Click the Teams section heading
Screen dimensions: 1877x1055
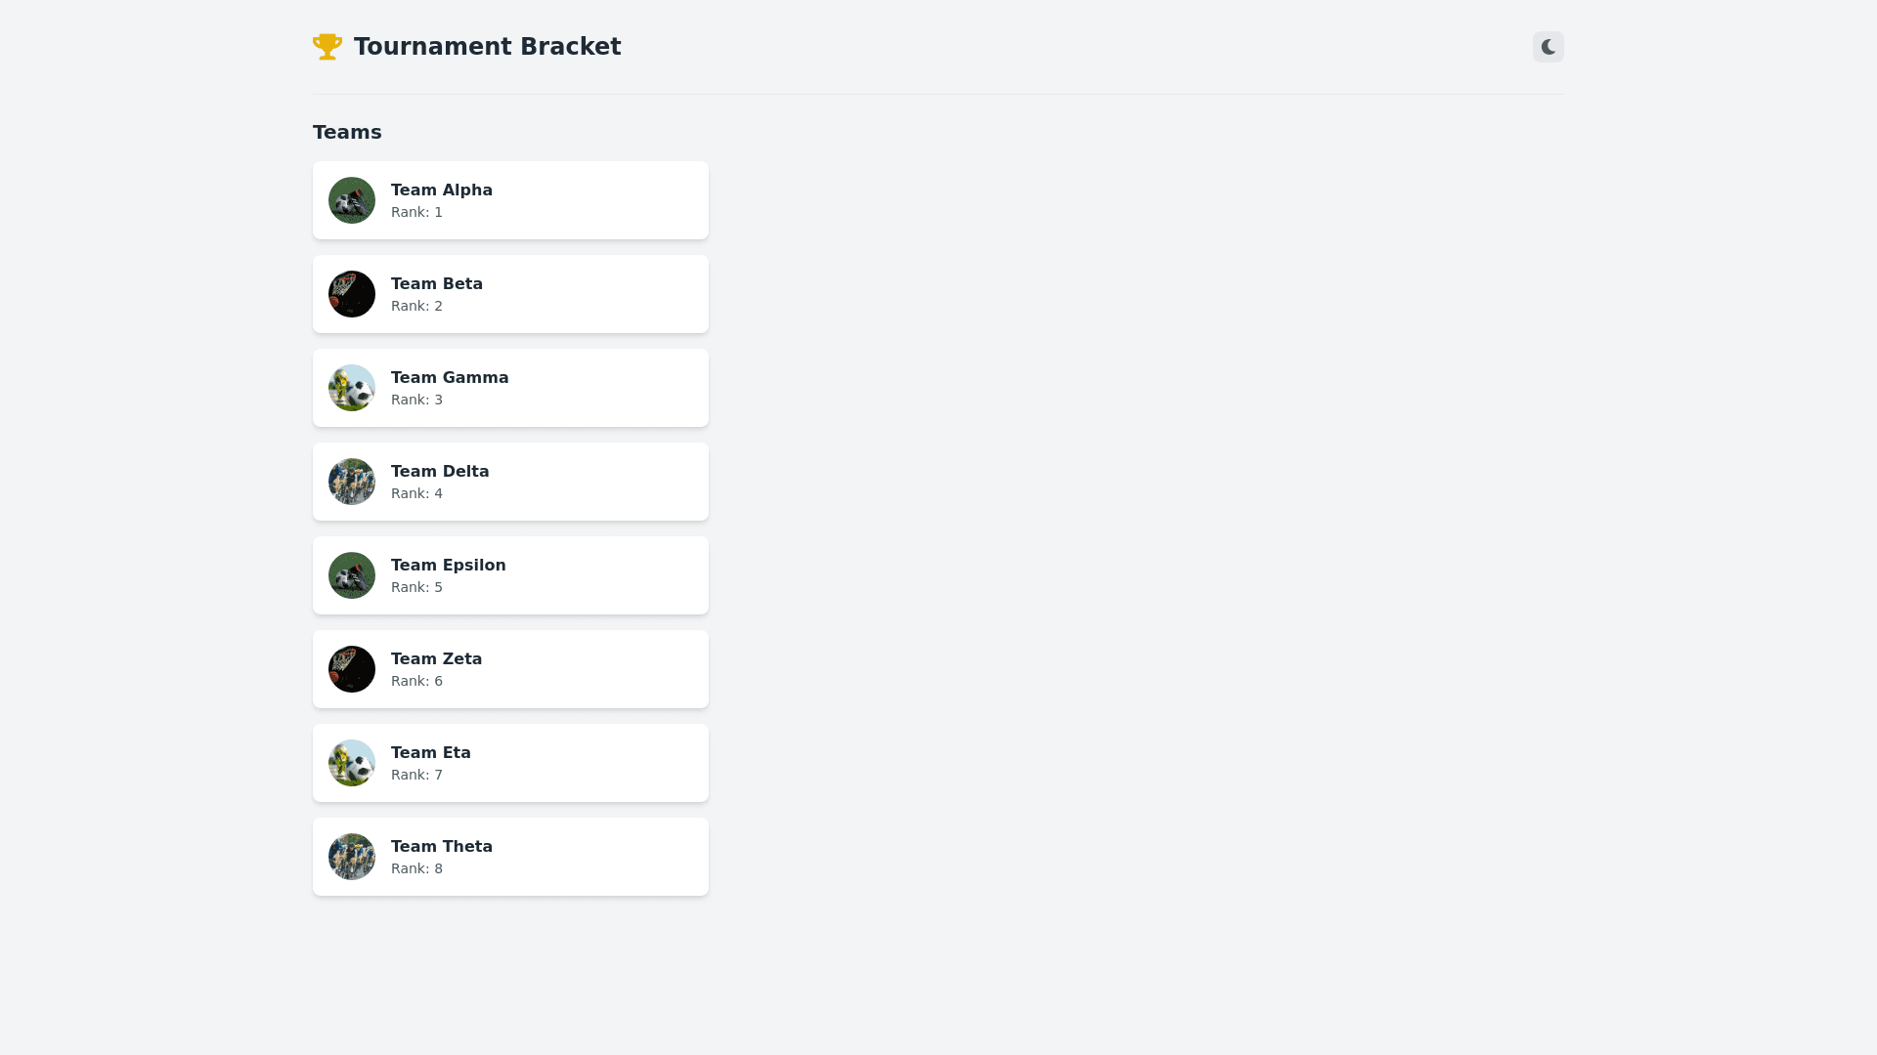click(x=347, y=132)
